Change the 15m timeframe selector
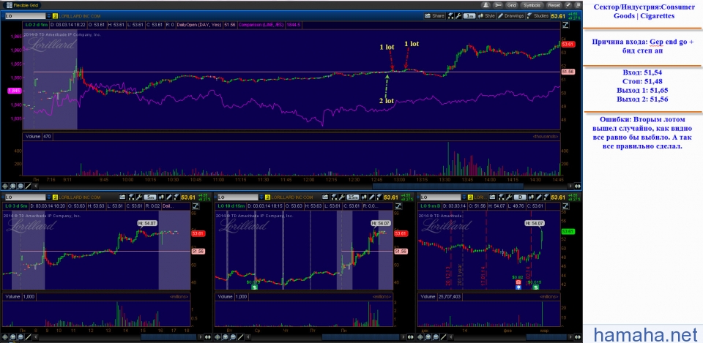The height and width of the screenshot is (343, 703). pos(353,197)
